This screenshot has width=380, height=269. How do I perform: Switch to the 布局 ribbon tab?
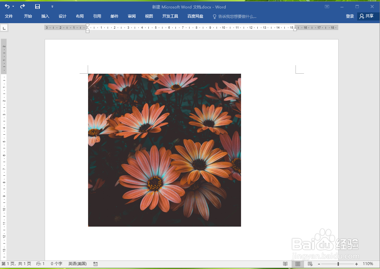80,16
